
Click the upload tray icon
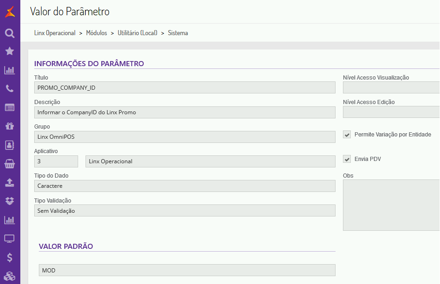click(x=10, y=182)
